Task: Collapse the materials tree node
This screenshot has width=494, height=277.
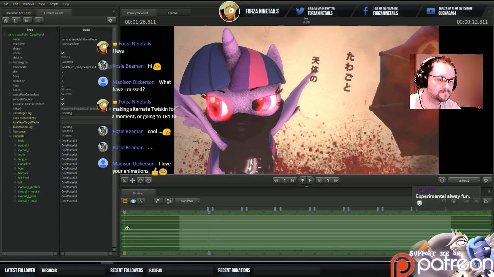Action: [10, 136]
